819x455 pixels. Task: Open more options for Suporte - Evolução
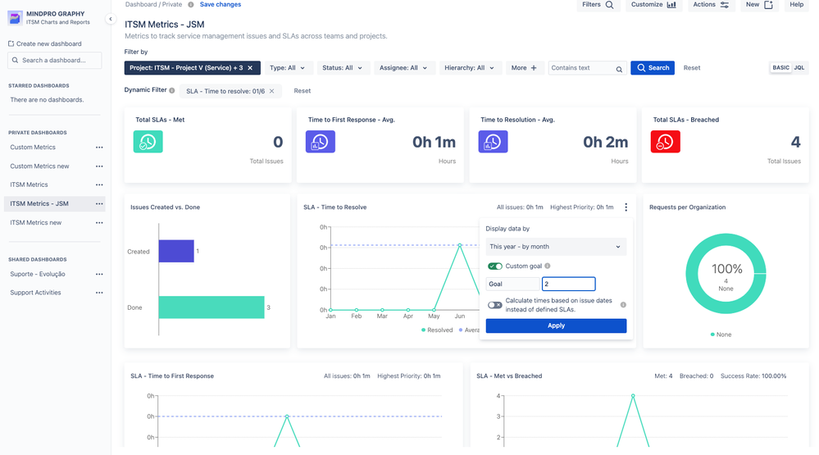99,275
